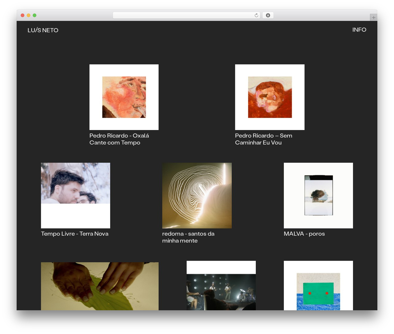Click 'Pedro Ricardo – Sem Caminhar Eu Vou' title
The image size is (394, 334).
click(x=263, y=139)
